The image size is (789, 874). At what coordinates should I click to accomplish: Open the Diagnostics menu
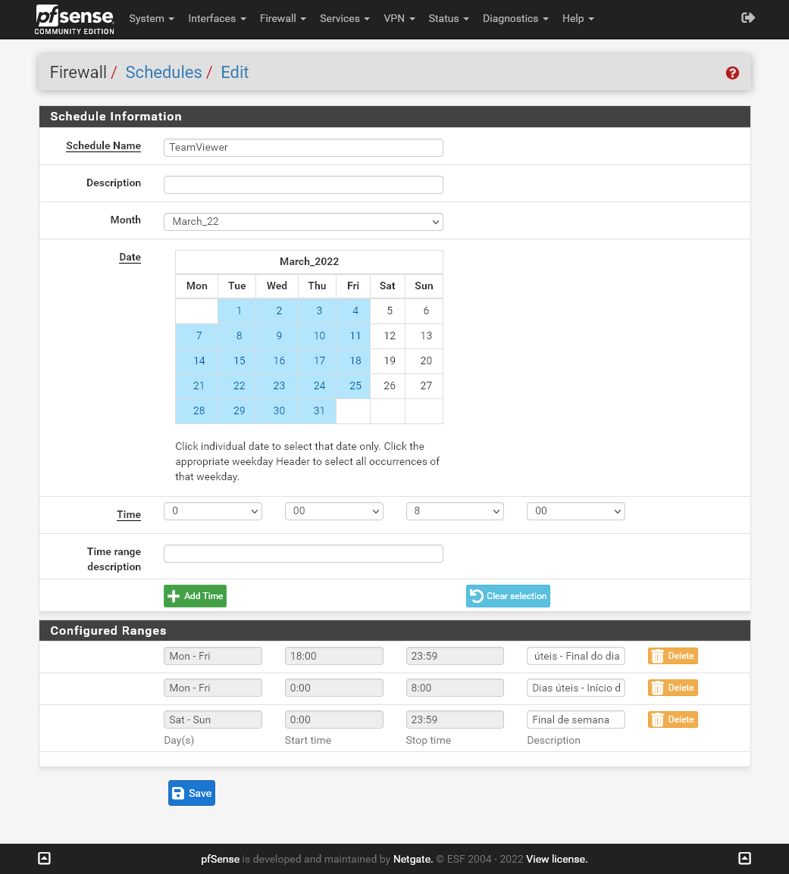click(515, 18)
